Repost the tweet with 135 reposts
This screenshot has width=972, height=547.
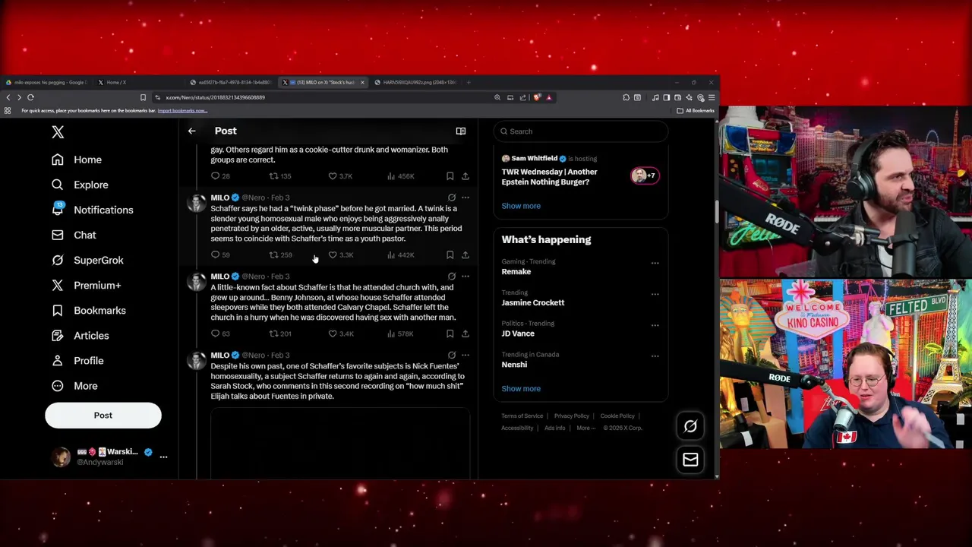pyautogui.click(x=280, y=176)
